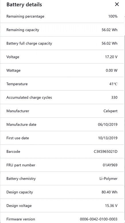Click the Firmware version number text
The image size is (125, 223).
[x=99, y=219]
